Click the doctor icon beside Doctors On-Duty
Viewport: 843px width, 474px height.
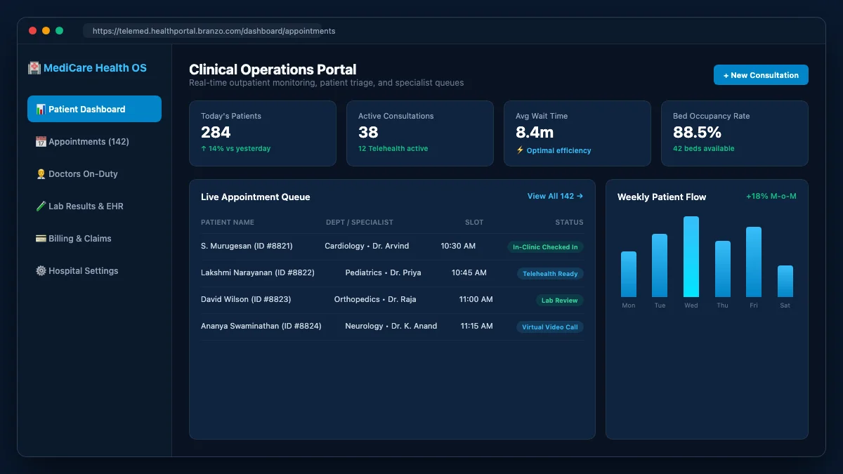point(41,174)
